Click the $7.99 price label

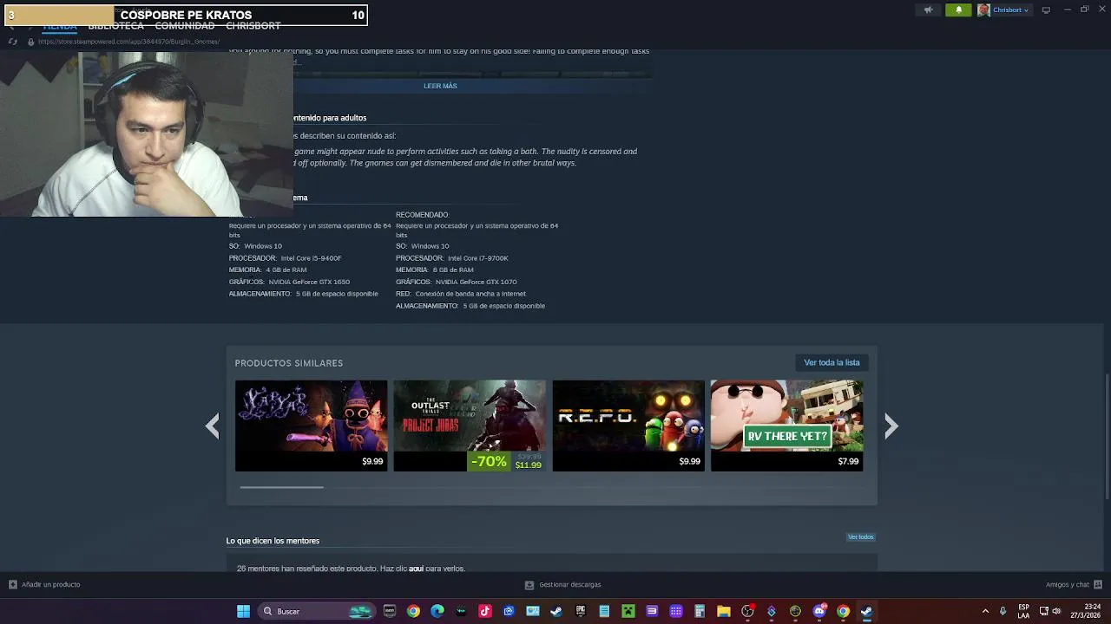pyautogui.click(x=848, y=462)
